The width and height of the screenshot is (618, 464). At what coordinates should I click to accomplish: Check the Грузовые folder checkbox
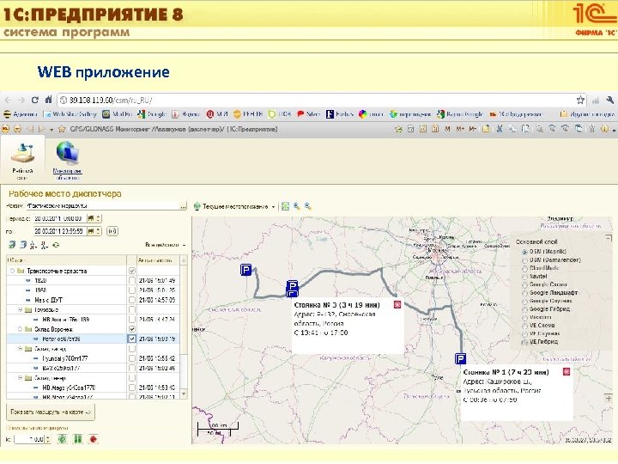tap(132, 309)
